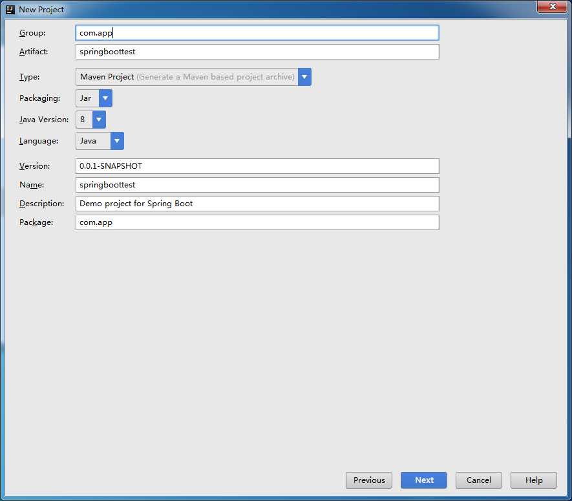Click the Version label
The width and height of the screenshot is (572, 501).
35,166
